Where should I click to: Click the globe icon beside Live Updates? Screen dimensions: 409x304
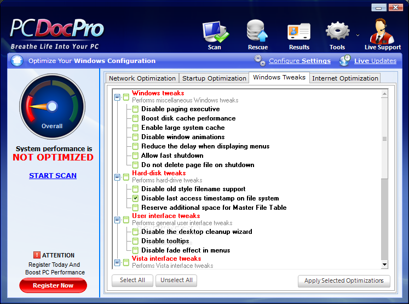point(345,61)
